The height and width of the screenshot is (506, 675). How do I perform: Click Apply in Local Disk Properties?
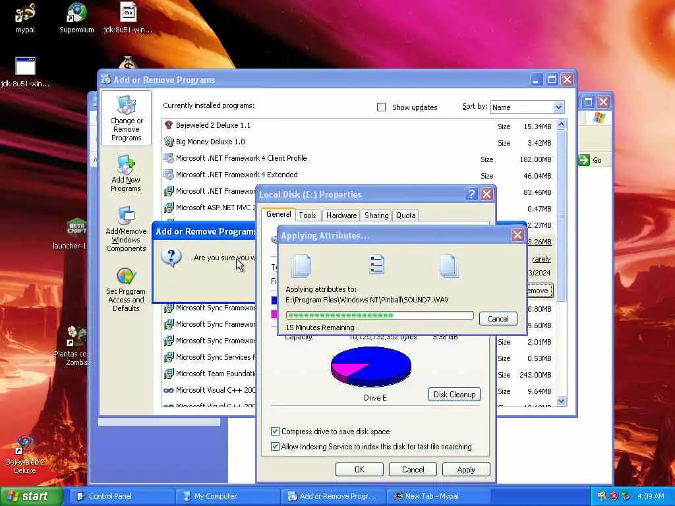[x=466, y=469]
